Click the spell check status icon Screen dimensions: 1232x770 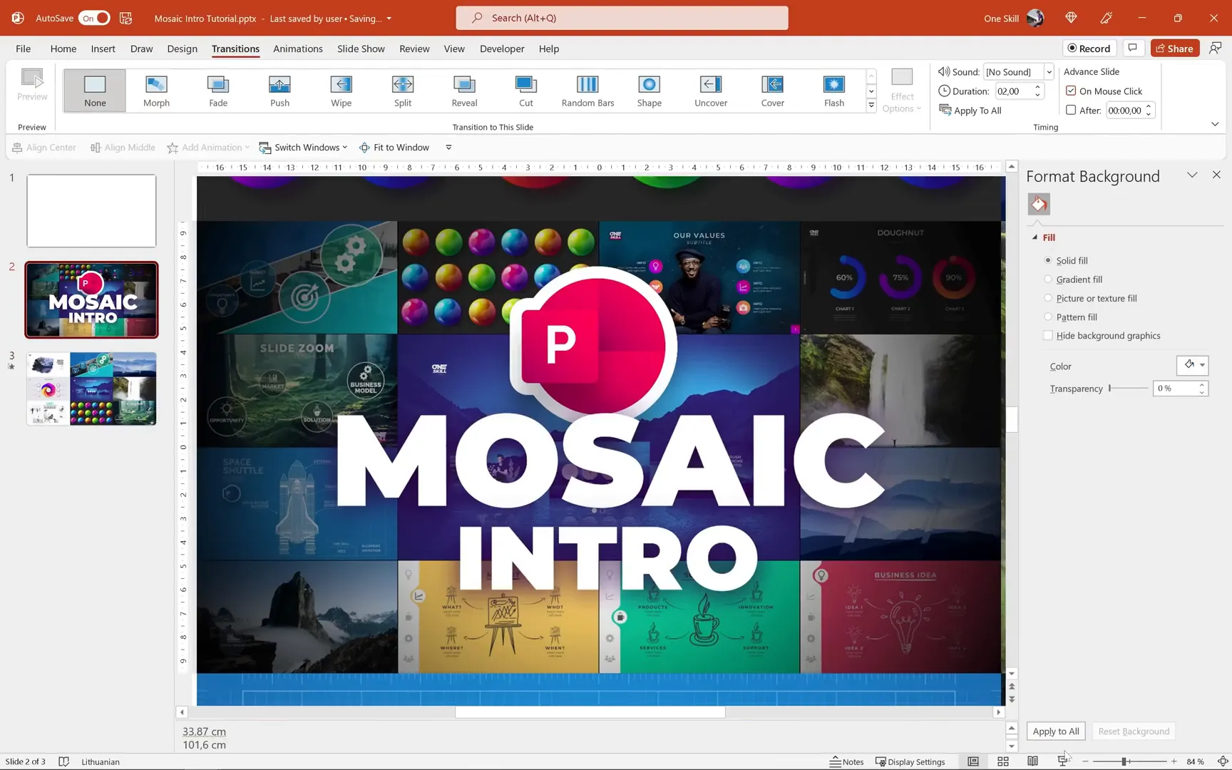[63, 761]
